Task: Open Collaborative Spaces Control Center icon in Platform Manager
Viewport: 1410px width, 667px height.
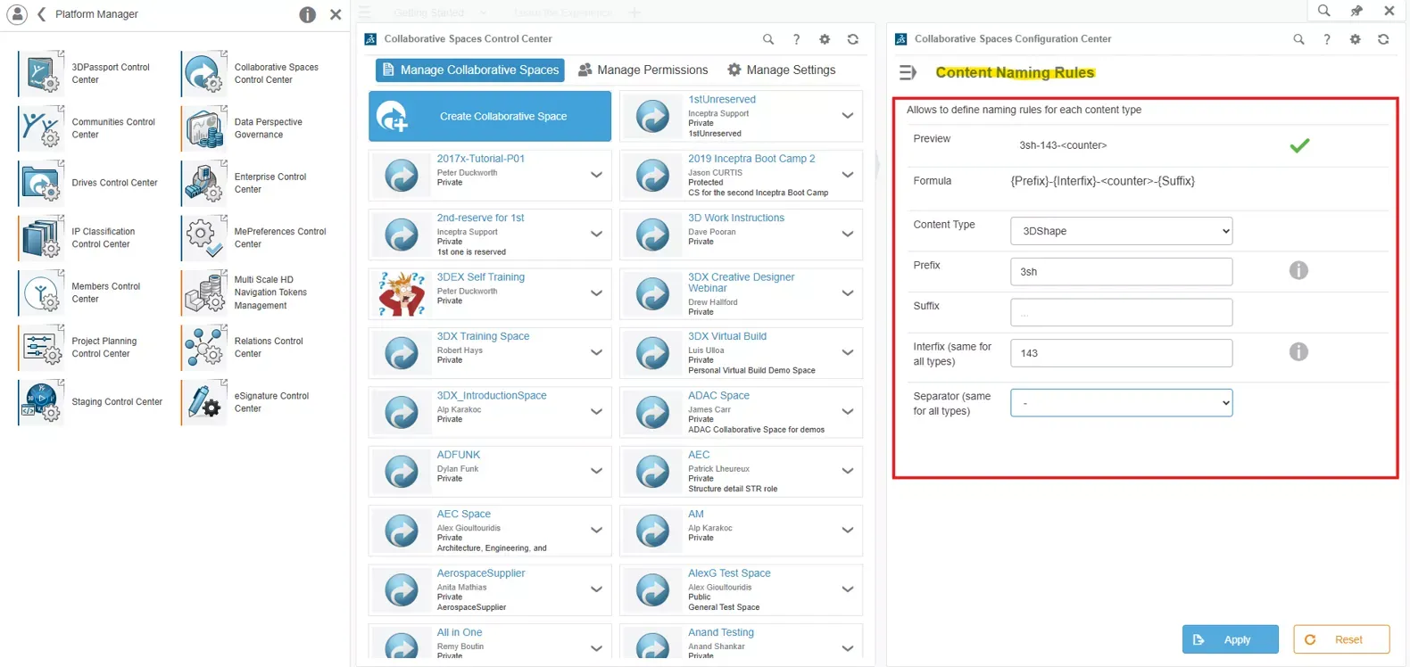Action: (204, 73)
